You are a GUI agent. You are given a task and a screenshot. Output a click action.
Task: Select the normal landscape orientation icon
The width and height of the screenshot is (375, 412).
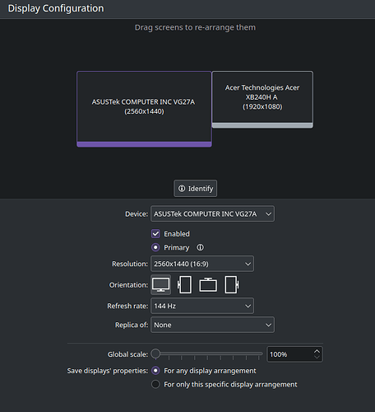(161, 285)
